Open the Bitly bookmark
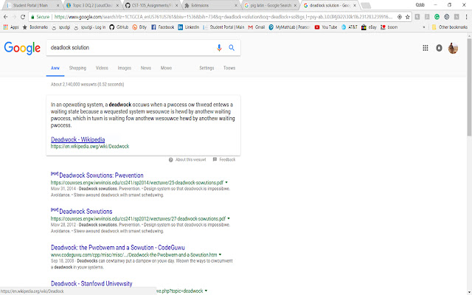The width and height of the screenshot is (472, 295). coord(139,27)
